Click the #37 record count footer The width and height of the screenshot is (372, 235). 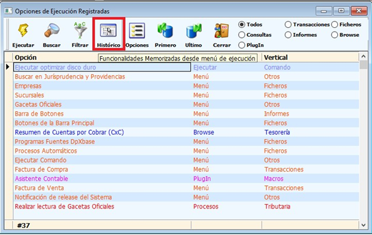[23, 226]
